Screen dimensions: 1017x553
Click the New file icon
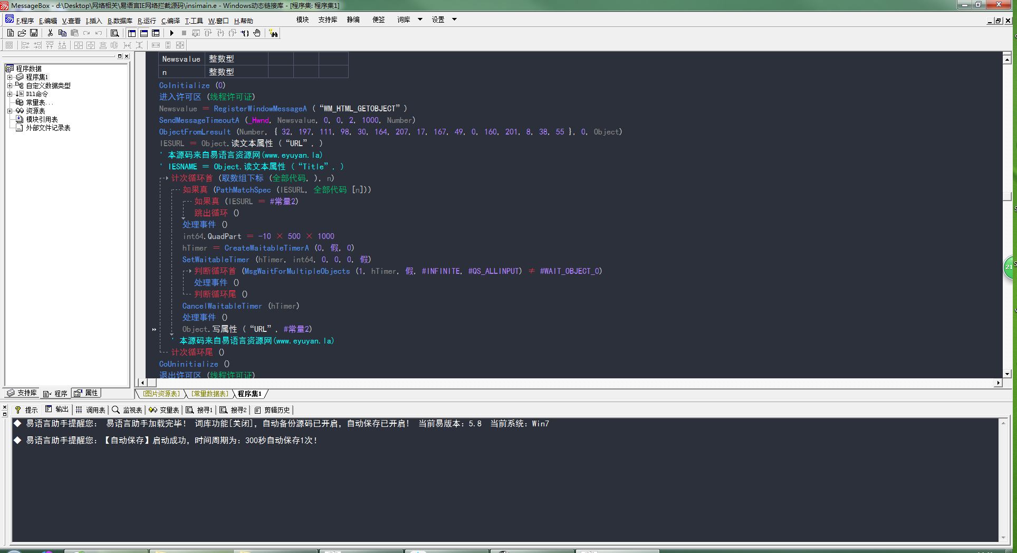[10, 33]
